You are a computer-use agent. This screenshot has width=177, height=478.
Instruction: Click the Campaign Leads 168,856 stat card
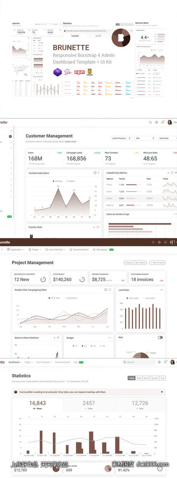84,159
